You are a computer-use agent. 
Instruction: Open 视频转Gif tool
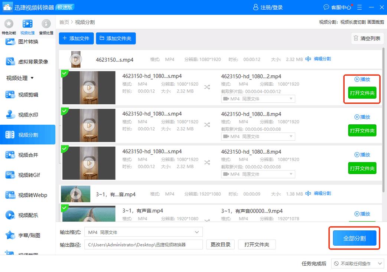point(27,175)
